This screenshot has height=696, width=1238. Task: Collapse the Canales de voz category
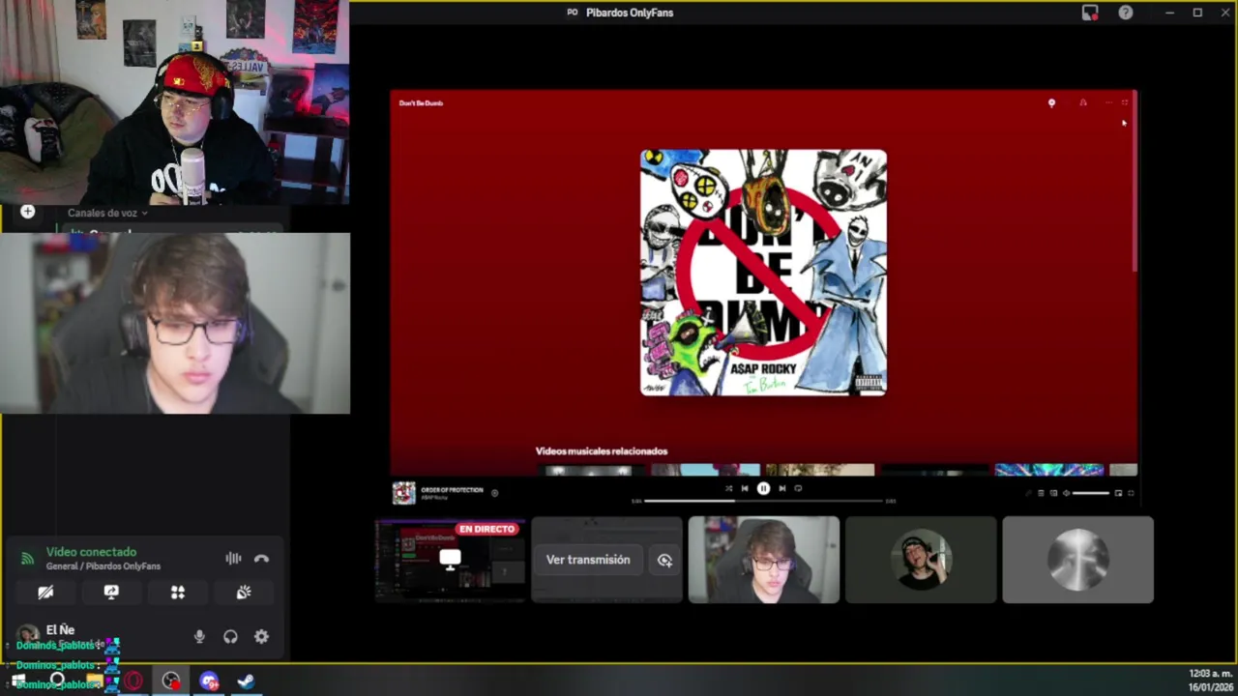[107, 213]
